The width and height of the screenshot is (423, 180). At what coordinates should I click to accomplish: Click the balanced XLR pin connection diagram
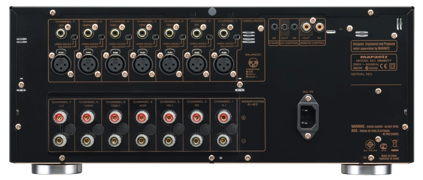(x=252, y=63)
